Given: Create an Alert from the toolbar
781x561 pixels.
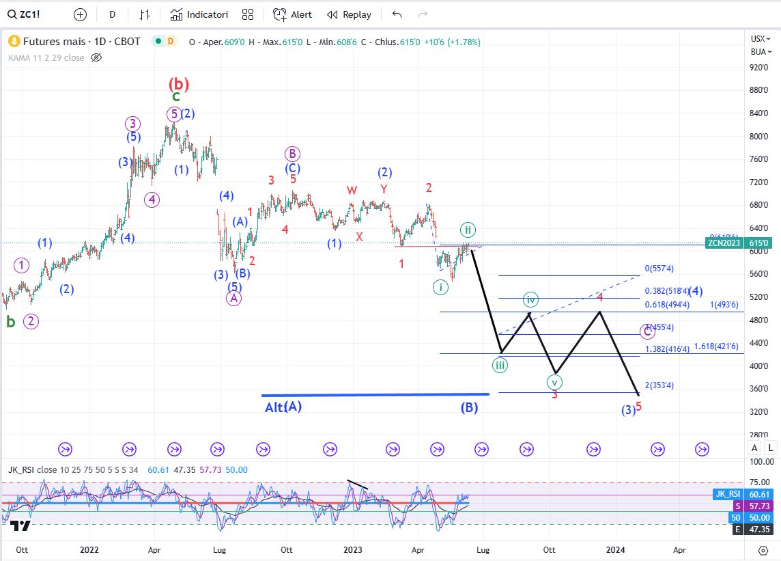Looking at the screenshot, I should (292, 14).
